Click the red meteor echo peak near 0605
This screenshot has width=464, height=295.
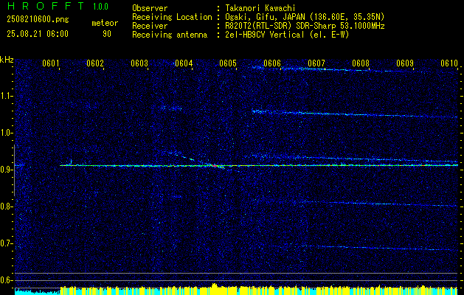(215, 166)
